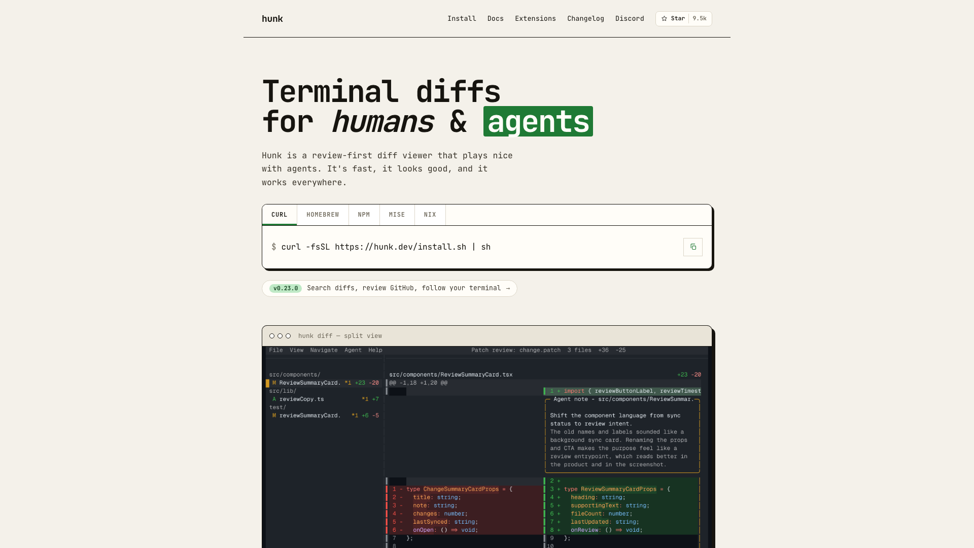The height and width of the screenshot is (548, 974).
Task: Open the Agent menu in hunk diff
Action: coord(353,350)
